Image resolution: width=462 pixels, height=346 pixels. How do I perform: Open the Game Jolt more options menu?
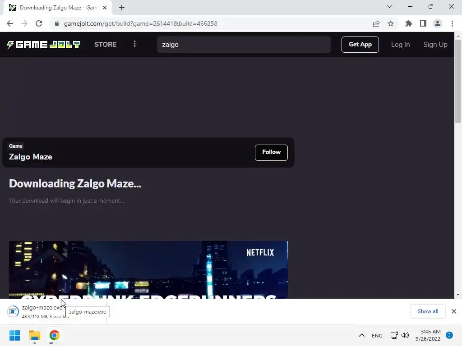[x=134, y=44]
